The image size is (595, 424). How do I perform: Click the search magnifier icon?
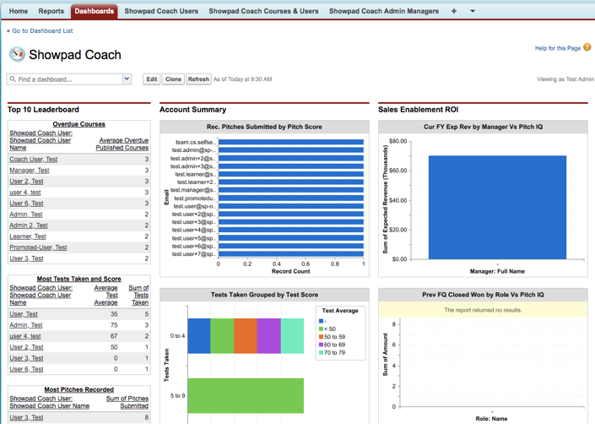pos(13,79)
